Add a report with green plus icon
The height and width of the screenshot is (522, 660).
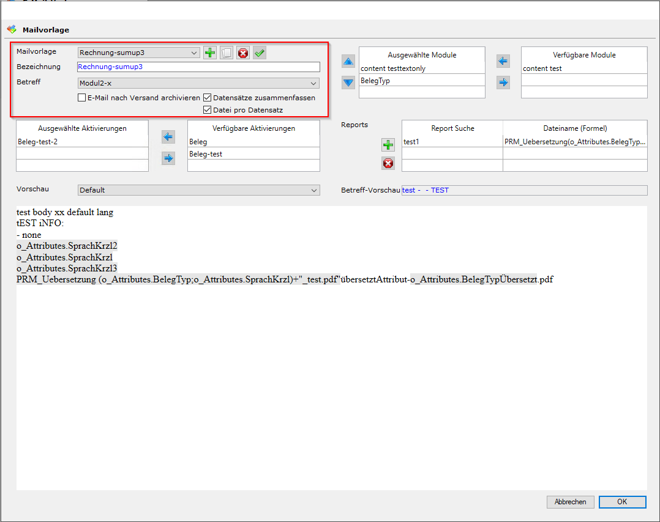pos(388,145)
